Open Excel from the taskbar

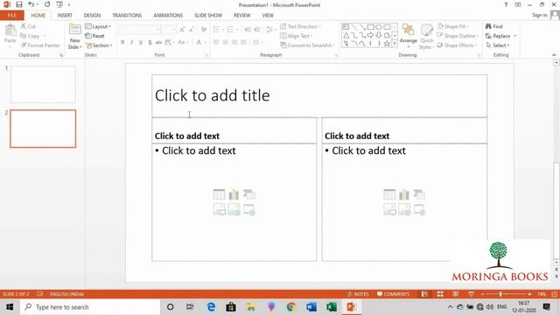tap(331, 307)
